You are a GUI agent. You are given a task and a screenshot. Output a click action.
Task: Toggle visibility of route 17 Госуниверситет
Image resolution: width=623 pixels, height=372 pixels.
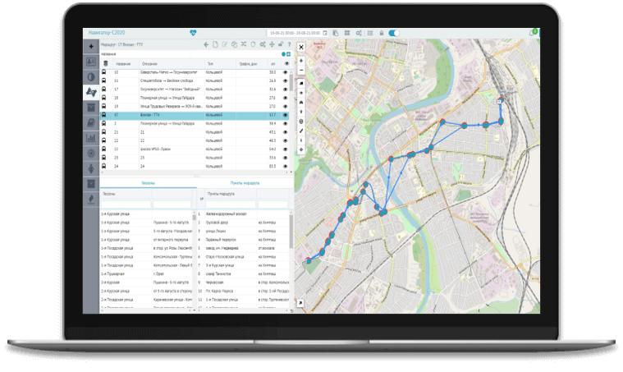286,90
